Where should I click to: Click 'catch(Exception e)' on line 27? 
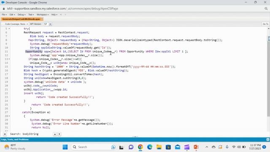(36, 112)
